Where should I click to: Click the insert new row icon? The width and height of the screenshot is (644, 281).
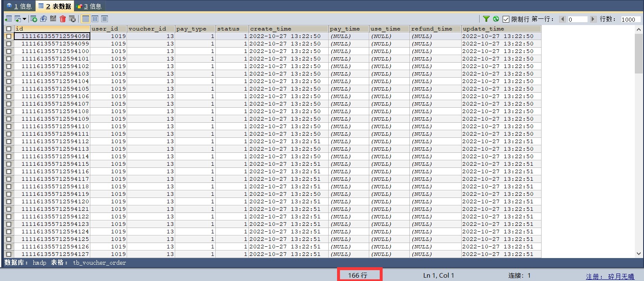click(x=34, y=19)
